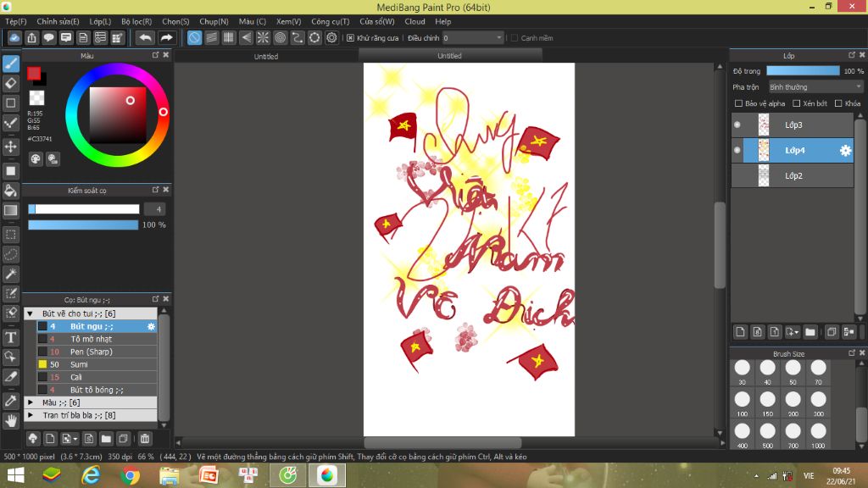
Task: Select the Text tool
Action: (10, 337)
